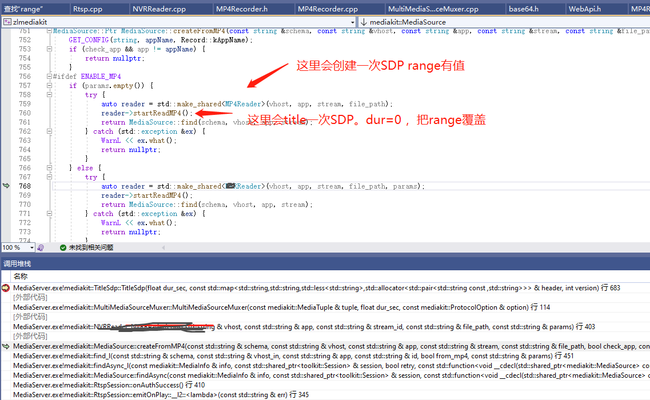Click the red arrow icon on the TitleSdp stack frame
The image size is (650, 400).
pyautogui.click(x=5, y=287)
